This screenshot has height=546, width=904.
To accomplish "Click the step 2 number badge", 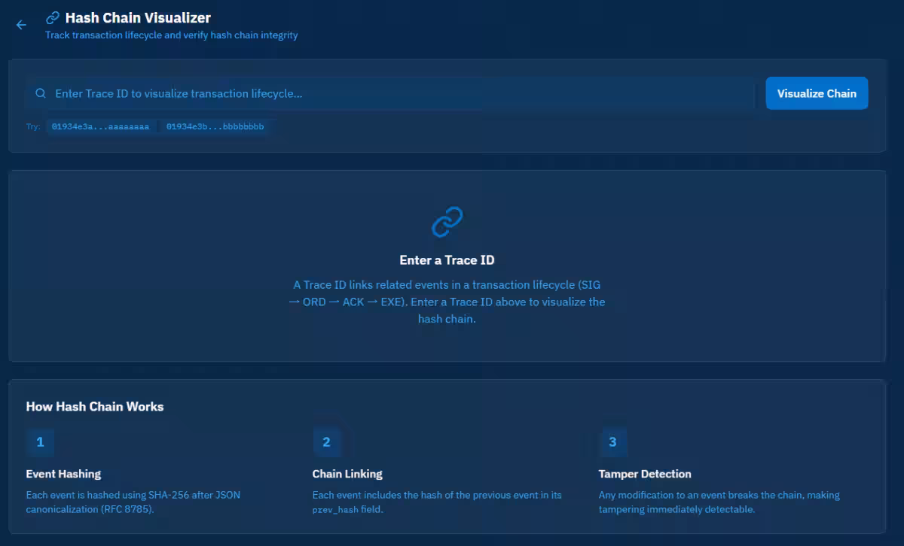I will (326, 442).
